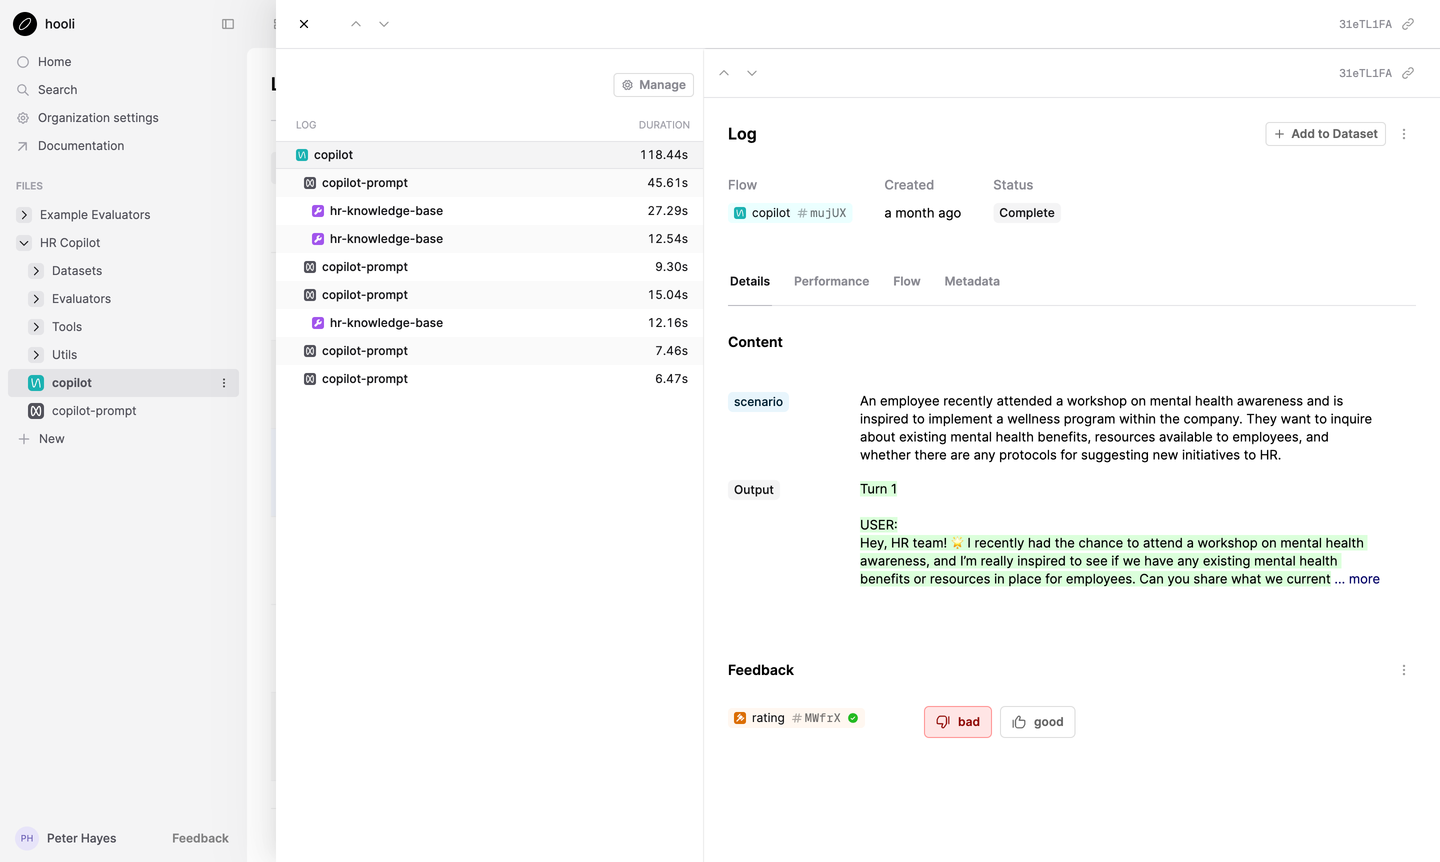The height and width of the screenshot is (862, 1440).
Task: Expand Example Evaluators folder
Action: click(24, 215)
